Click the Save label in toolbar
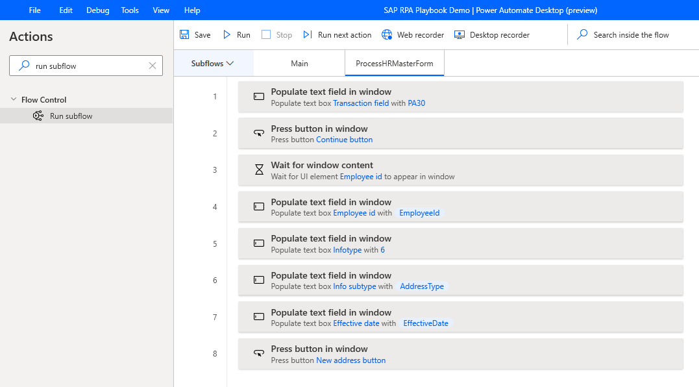Viewport: 699px width, 387px height. coord(202,35)
